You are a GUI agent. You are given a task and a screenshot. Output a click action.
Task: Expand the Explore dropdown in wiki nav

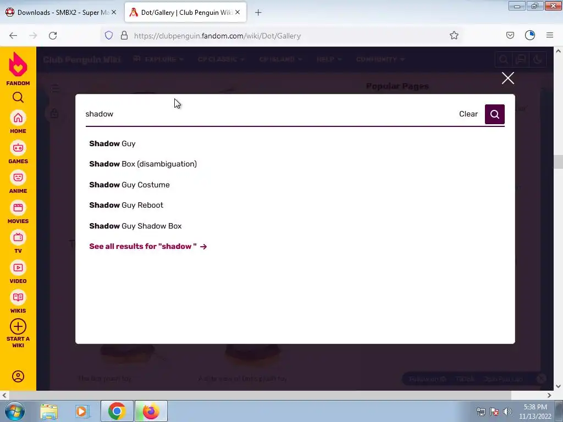click(158, 59)
